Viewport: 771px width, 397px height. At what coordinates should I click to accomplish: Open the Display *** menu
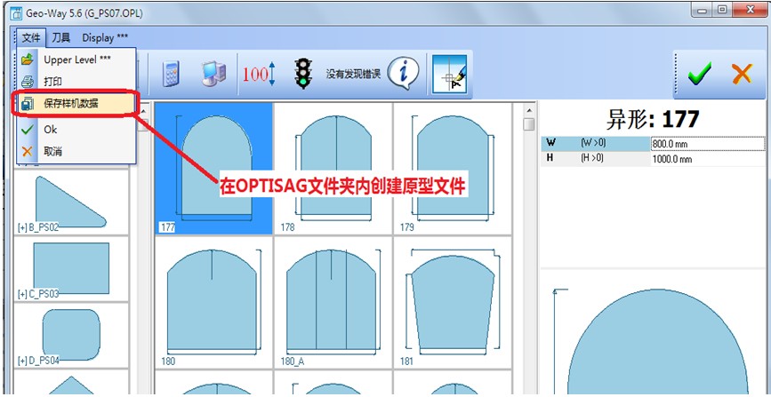105,37
